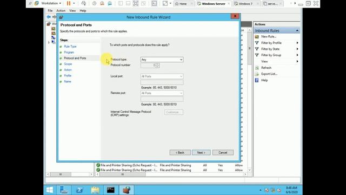Viewport: 346px width, 195px height.
Task: Switch to the Windows 7 tab
Action: pos(245,4)
